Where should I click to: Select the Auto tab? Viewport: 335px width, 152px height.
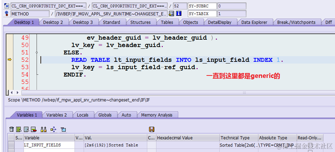(x=126, y=115)
